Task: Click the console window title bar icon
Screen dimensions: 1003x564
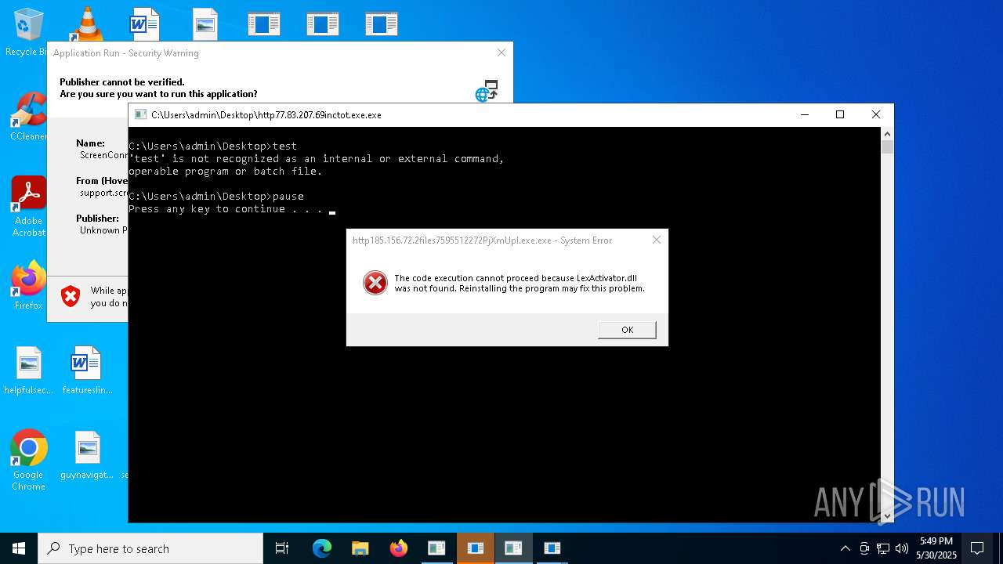Action: (x=141, y=114)
